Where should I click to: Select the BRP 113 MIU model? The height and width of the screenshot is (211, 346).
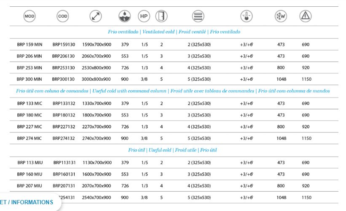point(30,162)
